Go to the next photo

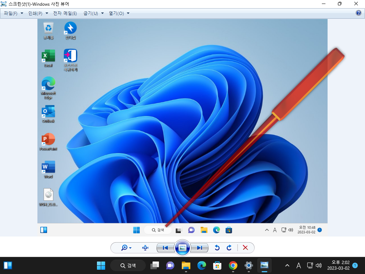tap(200, 248)
